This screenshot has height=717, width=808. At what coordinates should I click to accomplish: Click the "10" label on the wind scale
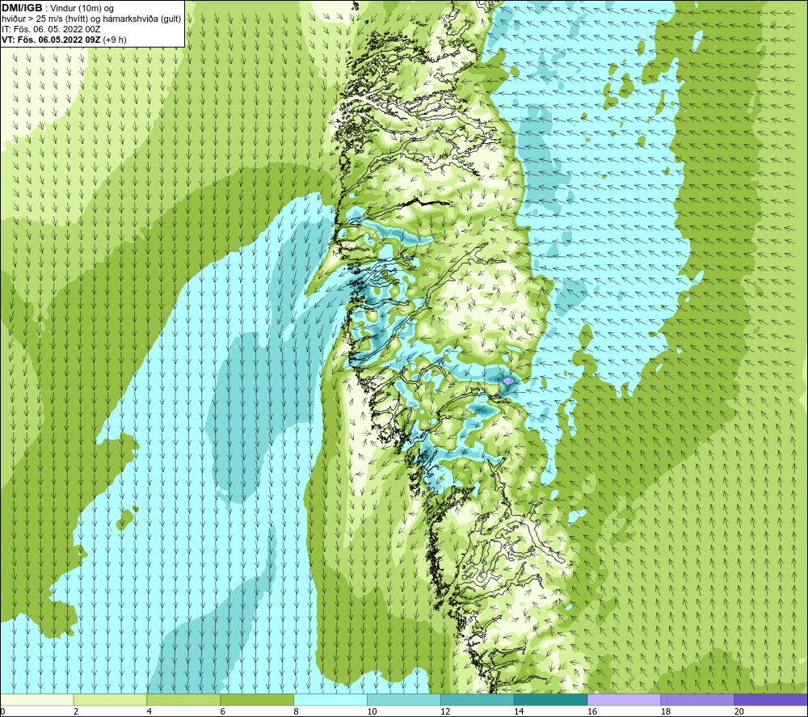372,711
